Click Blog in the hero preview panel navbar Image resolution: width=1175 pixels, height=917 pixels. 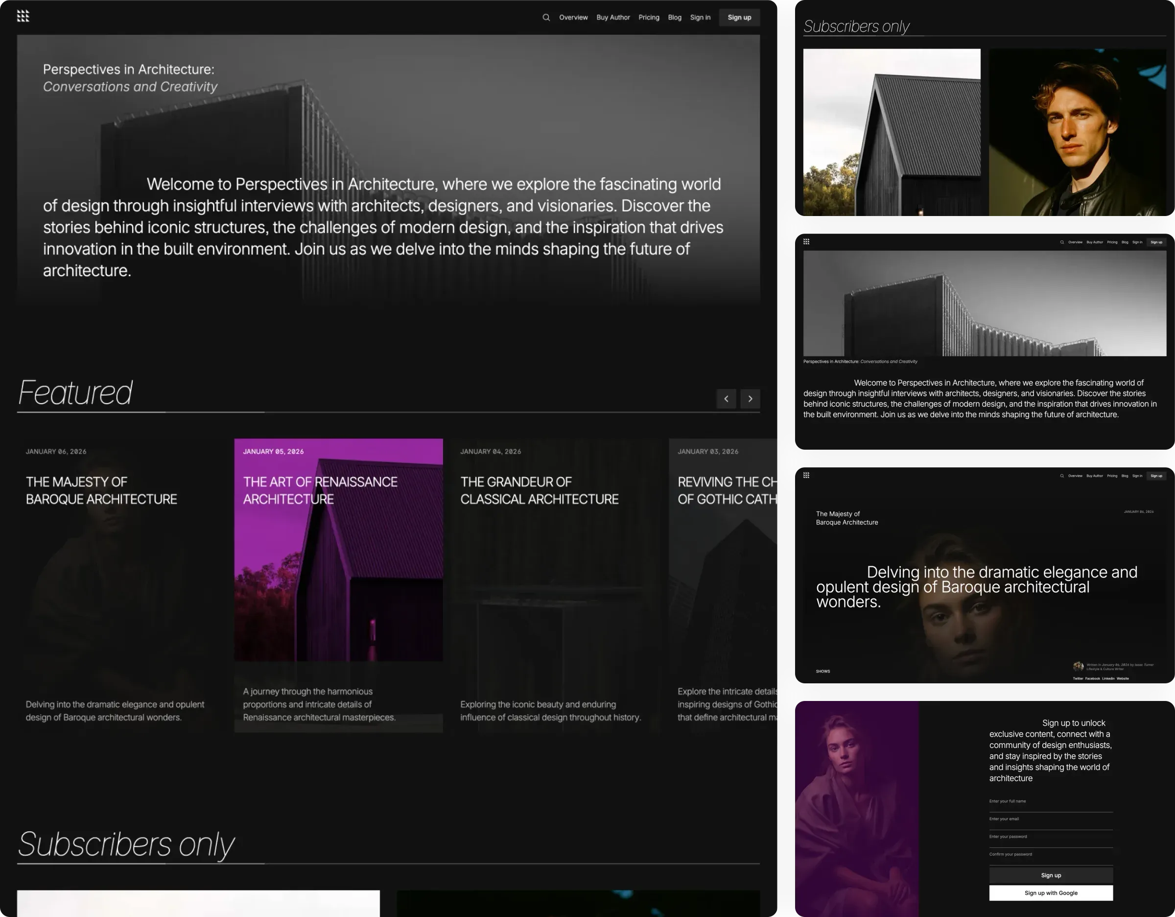[1125, 242]
